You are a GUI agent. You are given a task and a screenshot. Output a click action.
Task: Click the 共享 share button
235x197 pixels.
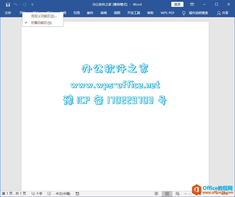click(223, 13)
